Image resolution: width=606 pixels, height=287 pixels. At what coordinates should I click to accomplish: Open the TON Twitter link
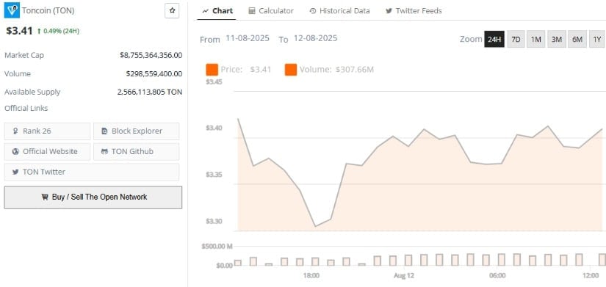coord(92,172)
